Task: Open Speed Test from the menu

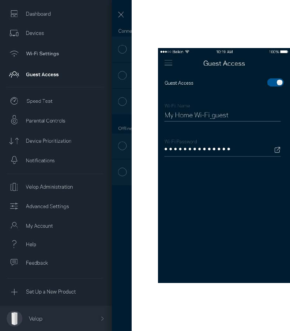Action: (39, 101)
